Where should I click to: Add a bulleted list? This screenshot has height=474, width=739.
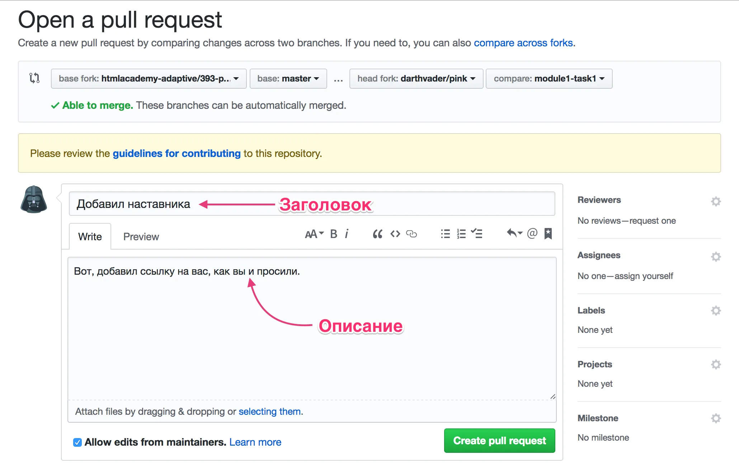pos(445,234)
